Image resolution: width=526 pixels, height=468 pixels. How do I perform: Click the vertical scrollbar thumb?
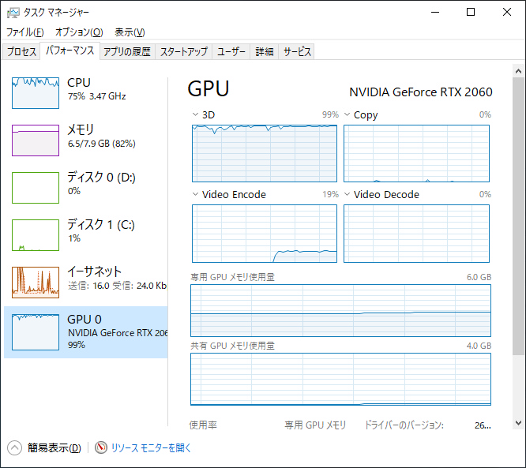(518, 216)
